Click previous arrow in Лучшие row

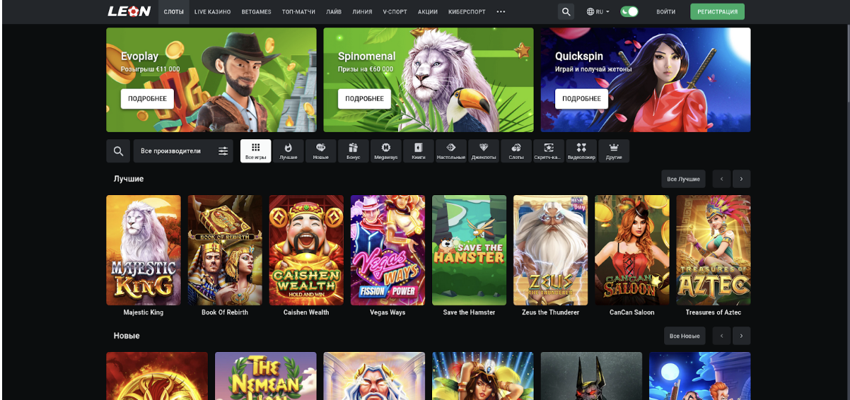click(721, 179)
